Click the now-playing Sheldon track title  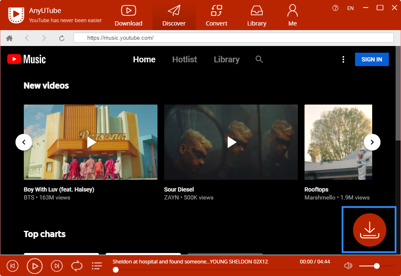click(x=190, y=262)
